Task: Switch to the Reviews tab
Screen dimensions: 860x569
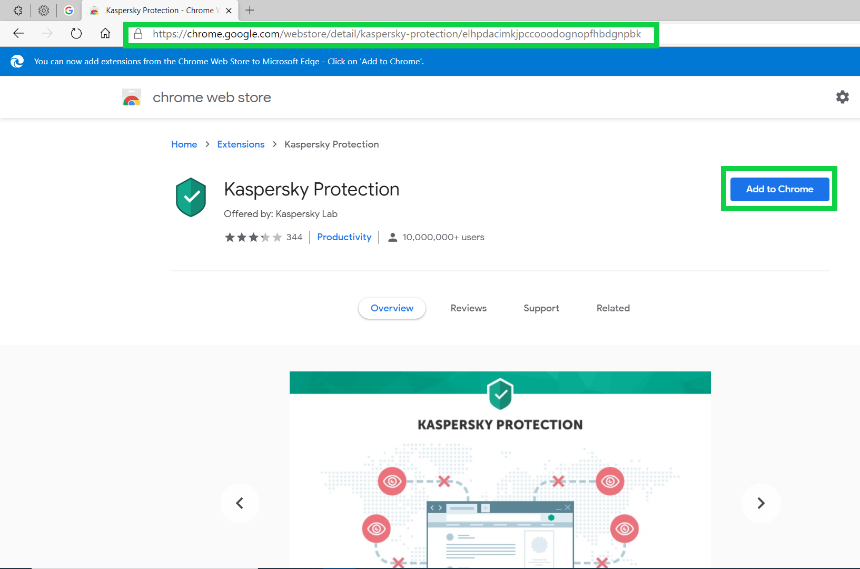Action: 469,308
